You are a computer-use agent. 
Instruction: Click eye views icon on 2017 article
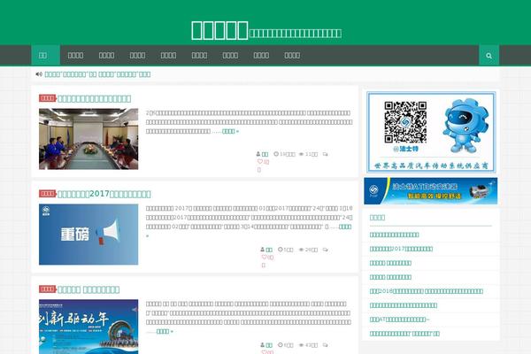click(301, 250)
